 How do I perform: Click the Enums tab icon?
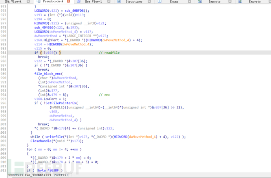tap(159, 2)
